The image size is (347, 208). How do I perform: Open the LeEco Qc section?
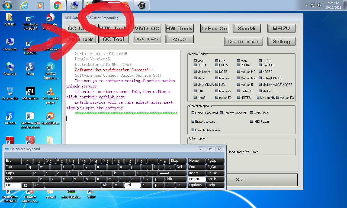214,28
